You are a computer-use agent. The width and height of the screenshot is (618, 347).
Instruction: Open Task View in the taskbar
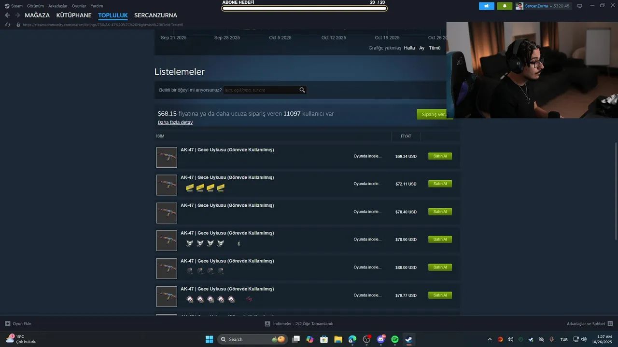[x=296, y=339]
